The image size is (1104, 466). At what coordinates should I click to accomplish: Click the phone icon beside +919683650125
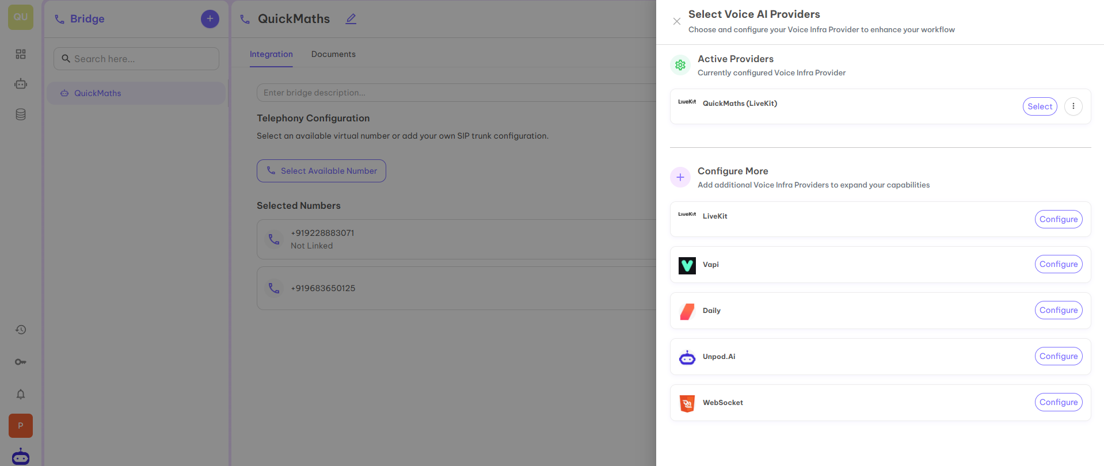click(x=274, y=288)
